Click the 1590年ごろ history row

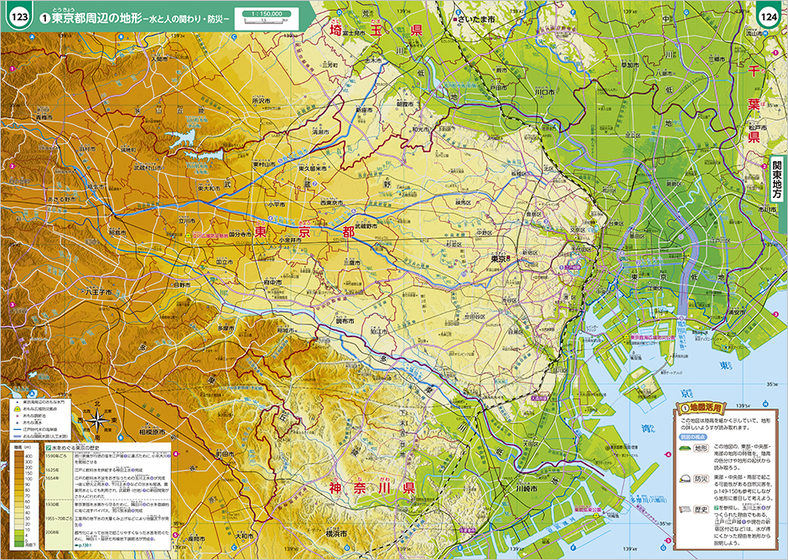(108, 458)
